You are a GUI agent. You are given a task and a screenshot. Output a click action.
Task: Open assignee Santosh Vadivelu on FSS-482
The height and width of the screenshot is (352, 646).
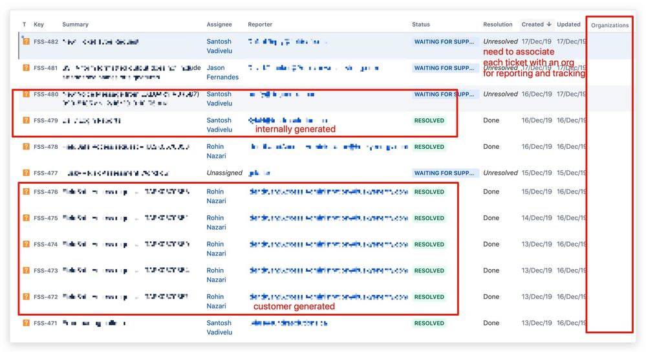(x=219, y=46)
